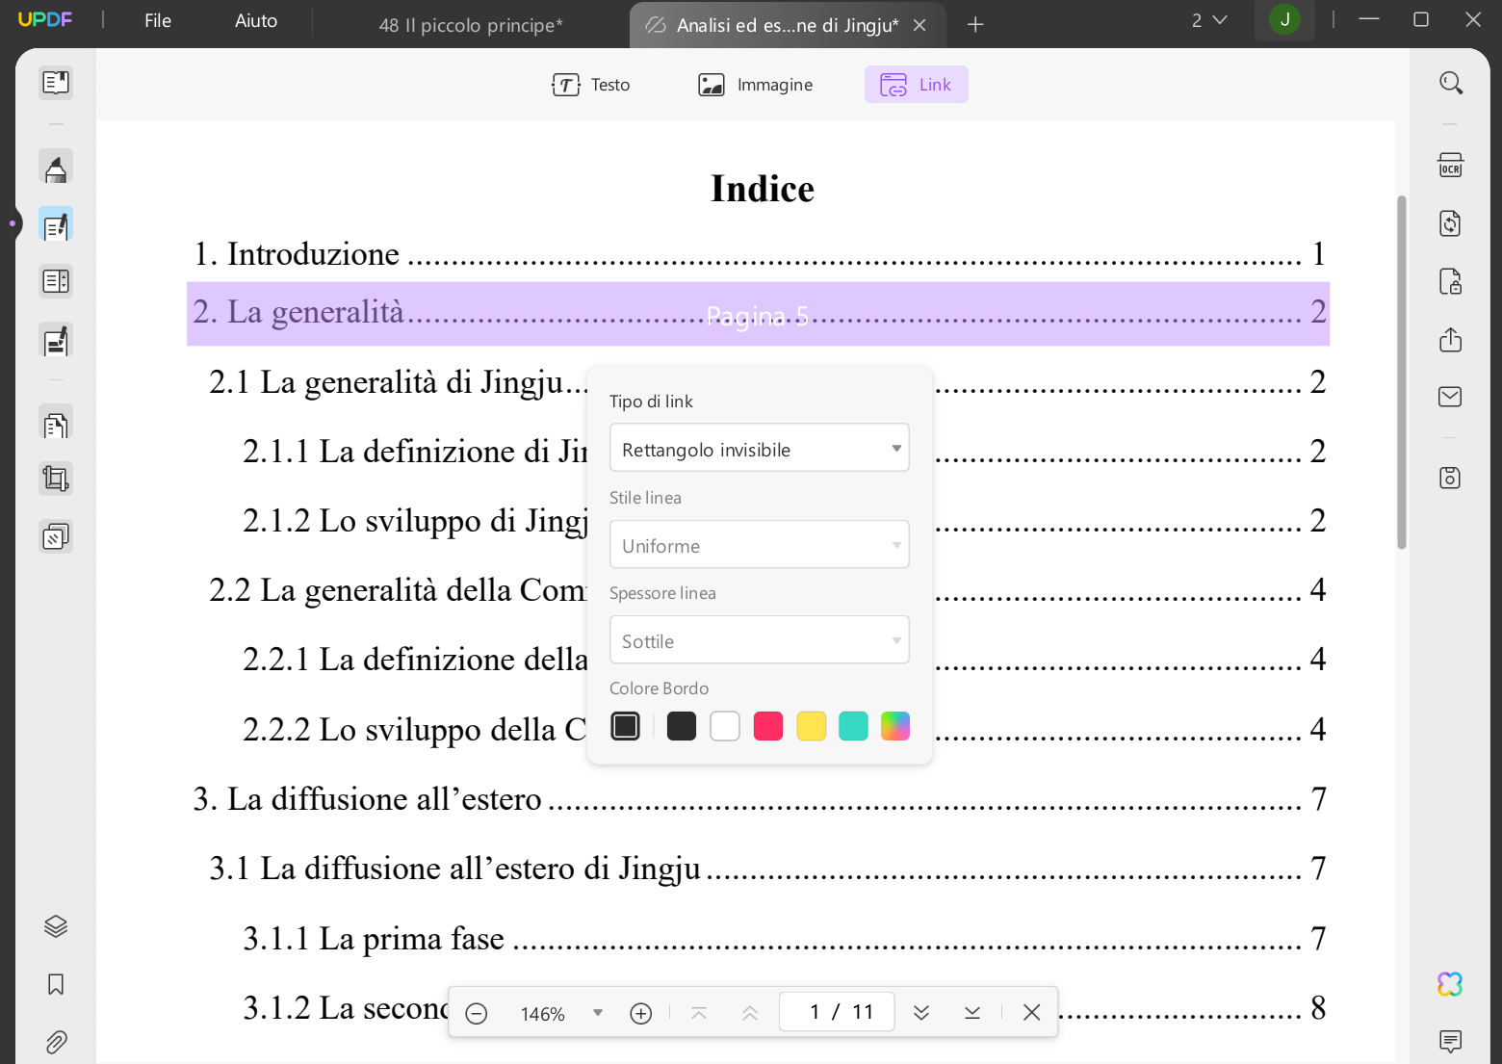Go to the last page

tap(972, 1013)
